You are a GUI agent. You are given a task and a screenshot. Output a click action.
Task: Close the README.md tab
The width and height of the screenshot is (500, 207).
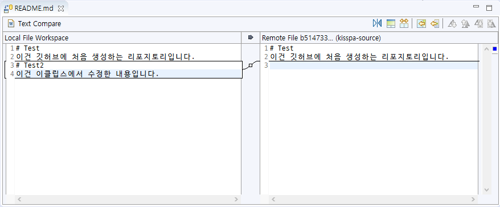pos(61,9)
